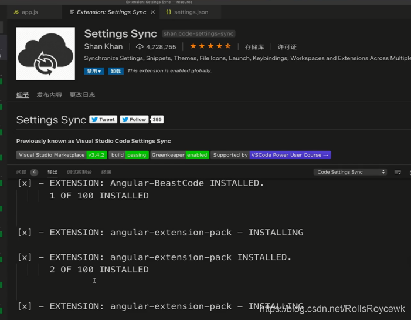411x320 pixels.
Task: Switch to the 终端 terminal panel tab
Action: [106, 172]
